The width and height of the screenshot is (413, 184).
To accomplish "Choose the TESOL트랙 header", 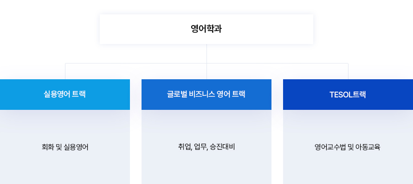I will click(348, 95).
